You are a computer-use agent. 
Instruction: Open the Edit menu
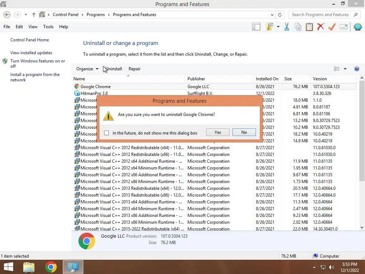pos(19,26)
